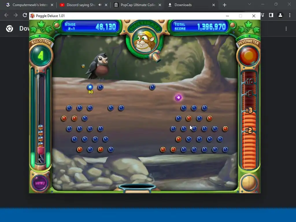
Task: Open the purple Menu button in Peggle
Action: point(40,183)
